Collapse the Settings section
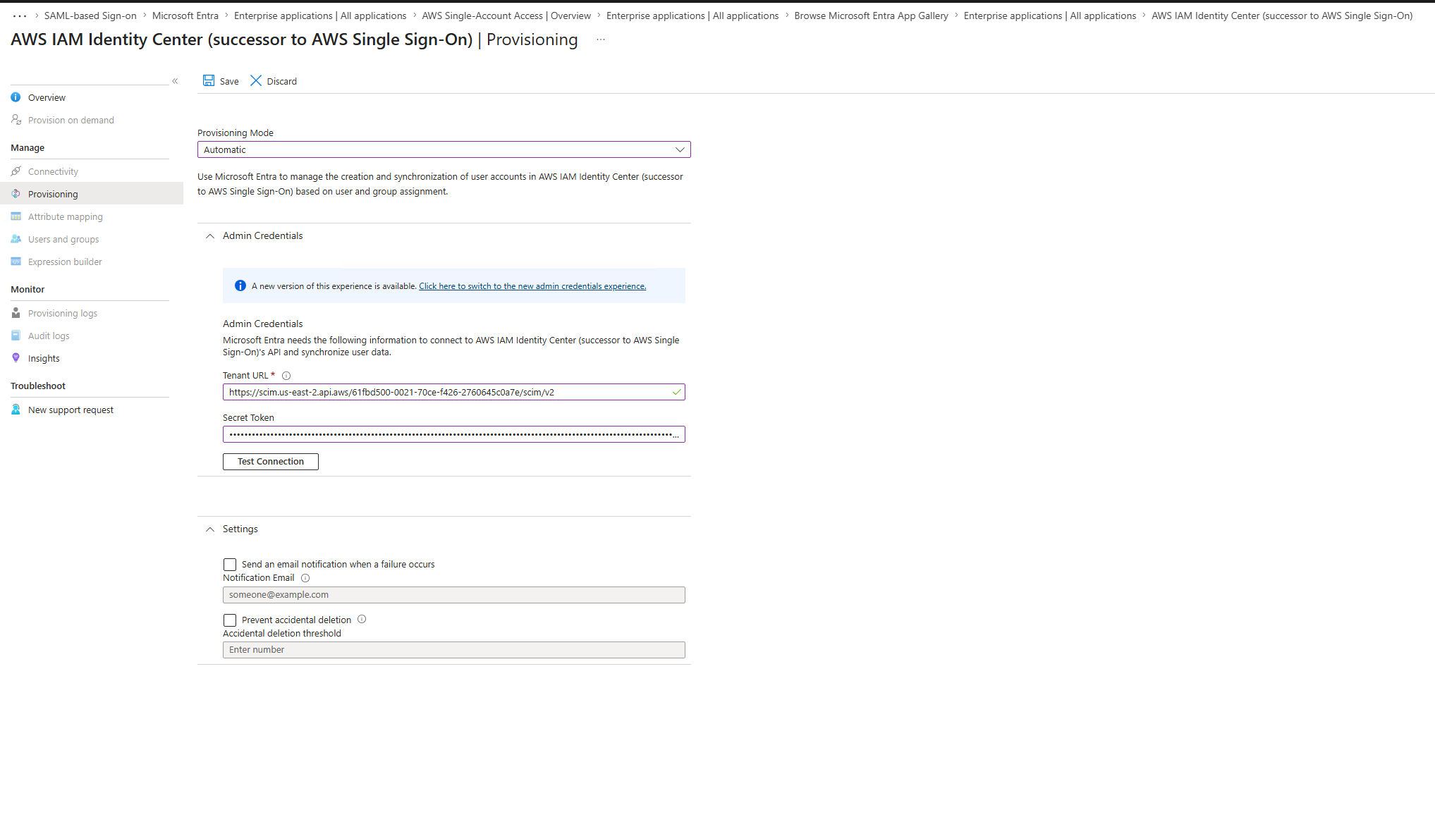The width and height of the screenshot is (1435, 817). tap(210, 529)
